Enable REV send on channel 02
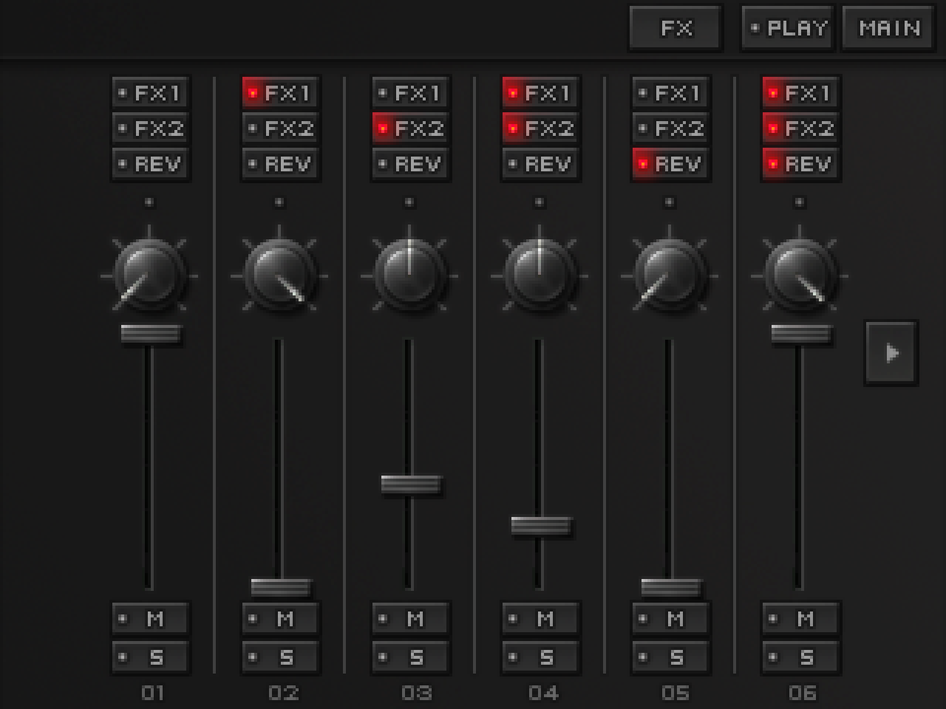Viewport: 946px width, 709px height. (281, 164)
